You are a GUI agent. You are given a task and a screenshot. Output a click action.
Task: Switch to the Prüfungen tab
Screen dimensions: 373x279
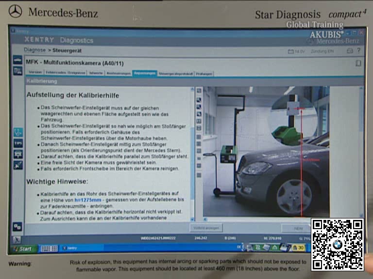pyautogui.click(x=204, y=74)
